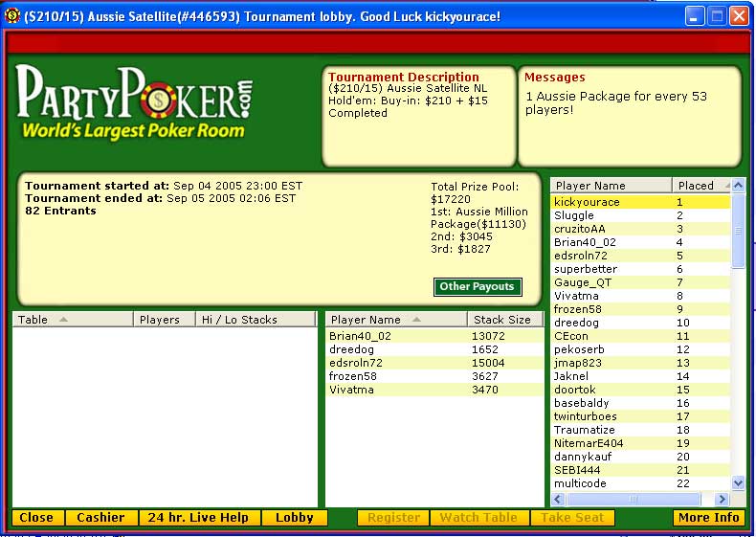Select kickyourace in the standings list
The image size is (756, 537).
[x=640, y=202]
